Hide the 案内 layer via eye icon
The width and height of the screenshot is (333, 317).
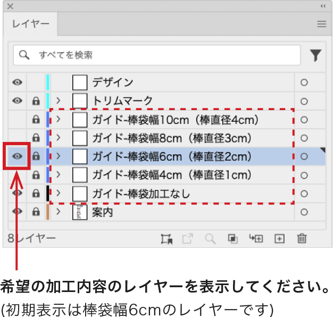point(17,212)
